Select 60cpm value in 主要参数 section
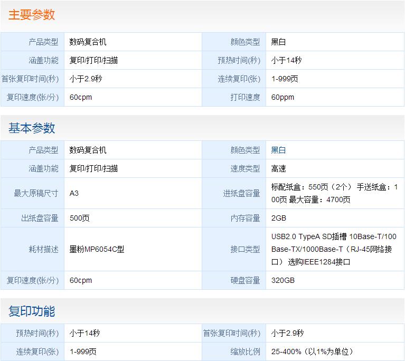The image size is (405, 361). [81, 97]
